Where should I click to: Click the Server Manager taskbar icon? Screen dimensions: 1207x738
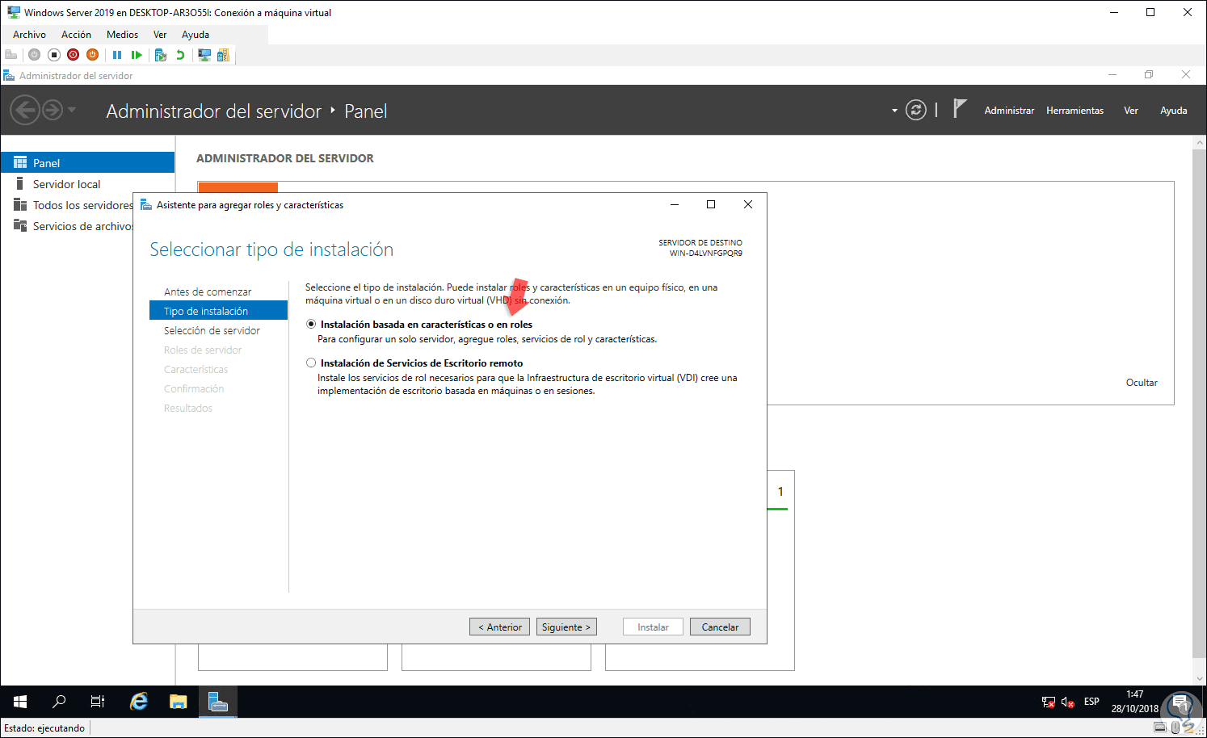pyautogui.click(x=218, y=702)
